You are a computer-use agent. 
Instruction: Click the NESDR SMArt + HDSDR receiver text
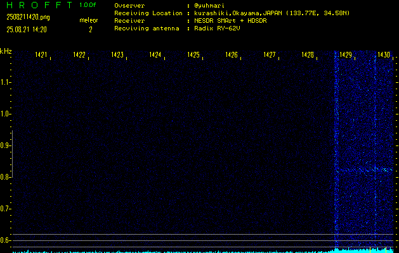[230, 21]
